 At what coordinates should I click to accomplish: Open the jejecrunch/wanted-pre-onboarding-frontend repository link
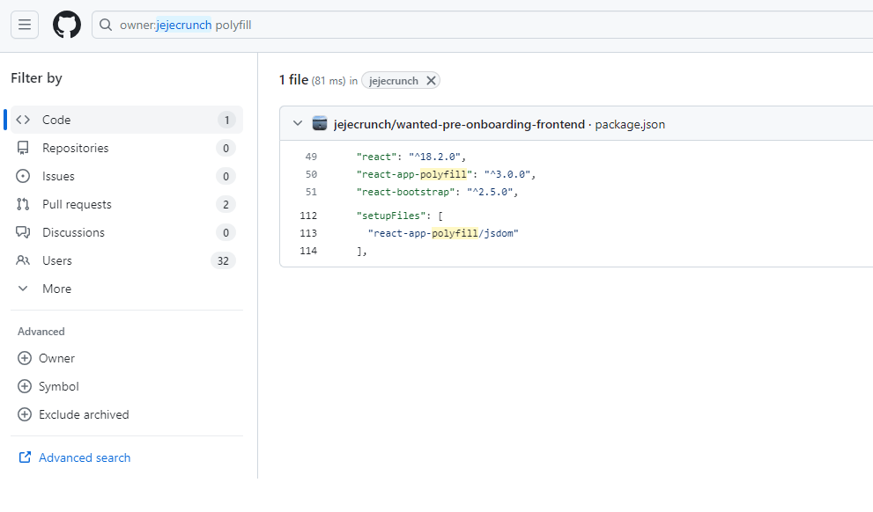tap(459, 124)
